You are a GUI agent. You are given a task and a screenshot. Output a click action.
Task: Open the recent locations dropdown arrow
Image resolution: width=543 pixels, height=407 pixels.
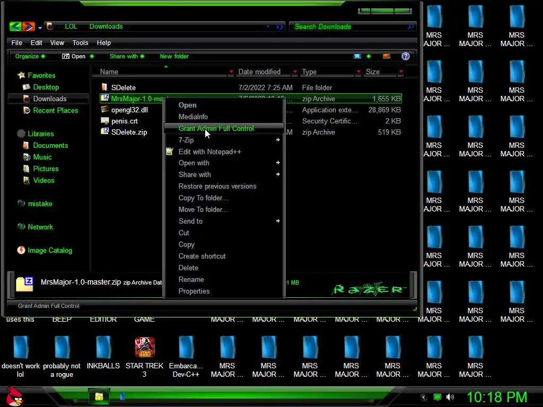[40, 28]
